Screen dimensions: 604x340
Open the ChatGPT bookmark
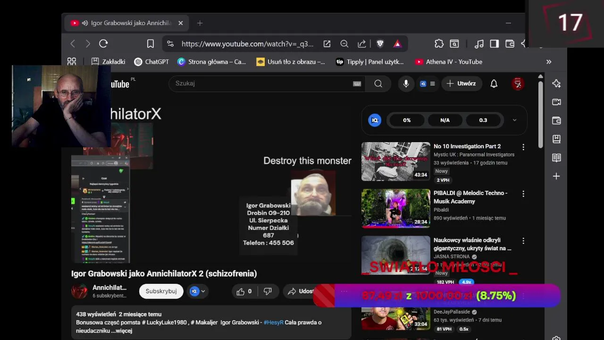151,62
